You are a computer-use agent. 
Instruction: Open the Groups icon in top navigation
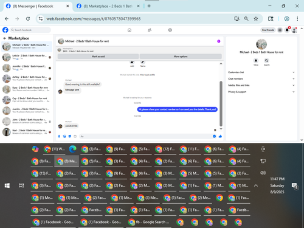pyautogui.click(x=170, y=30)
